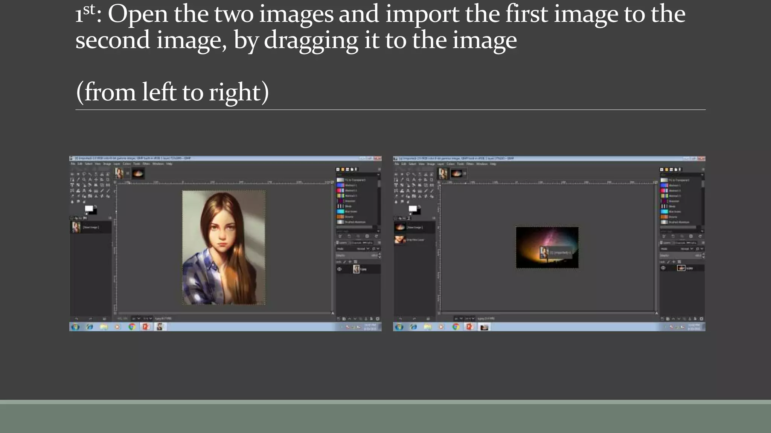Image resolution: width=771 pixels, height=433 pixels.
Task: Refresh gradients icon in left GIMP gradients panel
Action: (x=376, y=236)
